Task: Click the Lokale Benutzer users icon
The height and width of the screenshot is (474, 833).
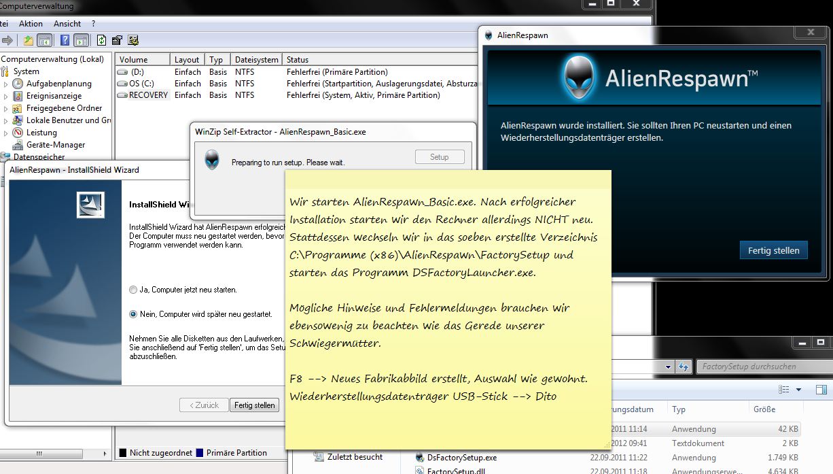Action: click(19, 120)
